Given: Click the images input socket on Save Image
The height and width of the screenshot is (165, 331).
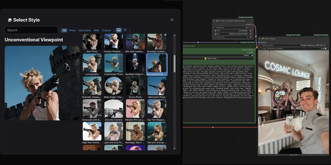Looking at the screenshot, I should (x=259, y=43).
